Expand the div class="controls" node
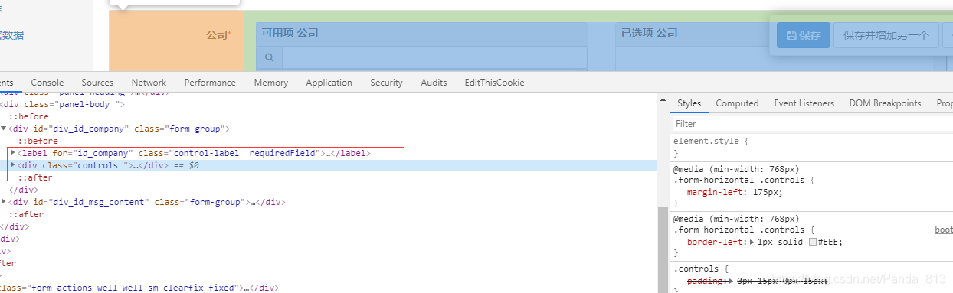This screenshot has width=953, height=293. coord(12,165)
